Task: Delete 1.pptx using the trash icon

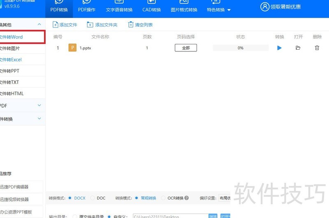Action: 317,48
